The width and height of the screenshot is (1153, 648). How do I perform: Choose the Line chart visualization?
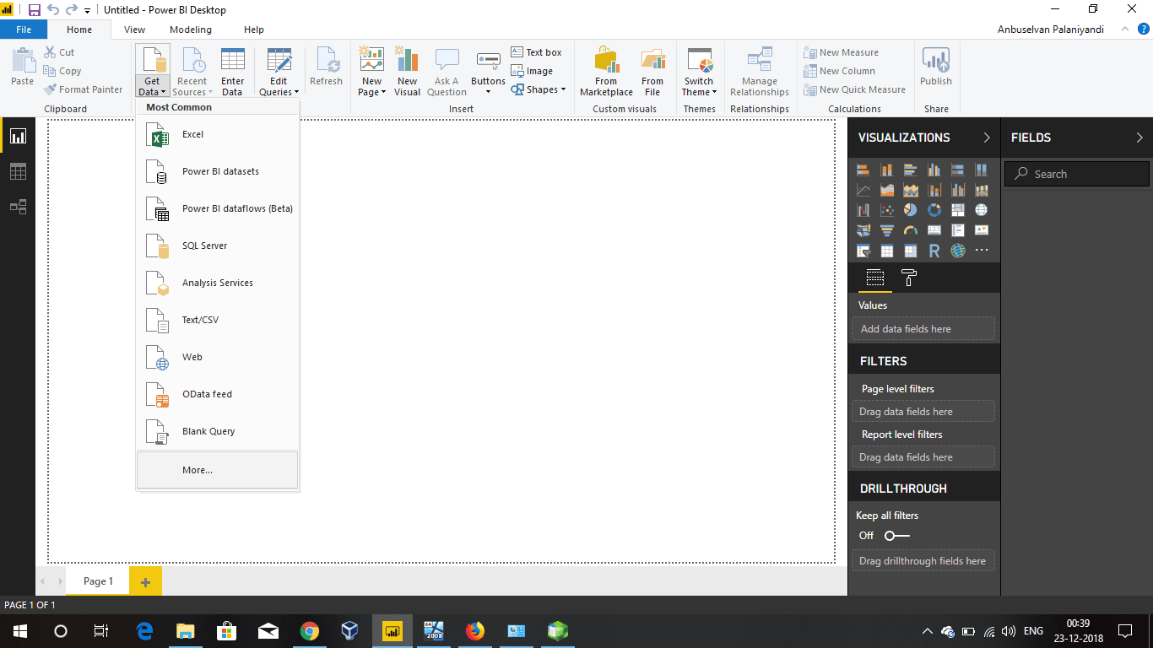863,190
